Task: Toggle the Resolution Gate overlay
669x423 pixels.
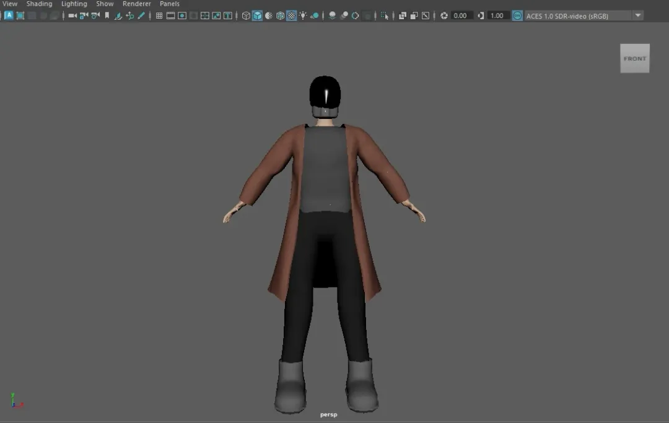Action: click(182, 15)
